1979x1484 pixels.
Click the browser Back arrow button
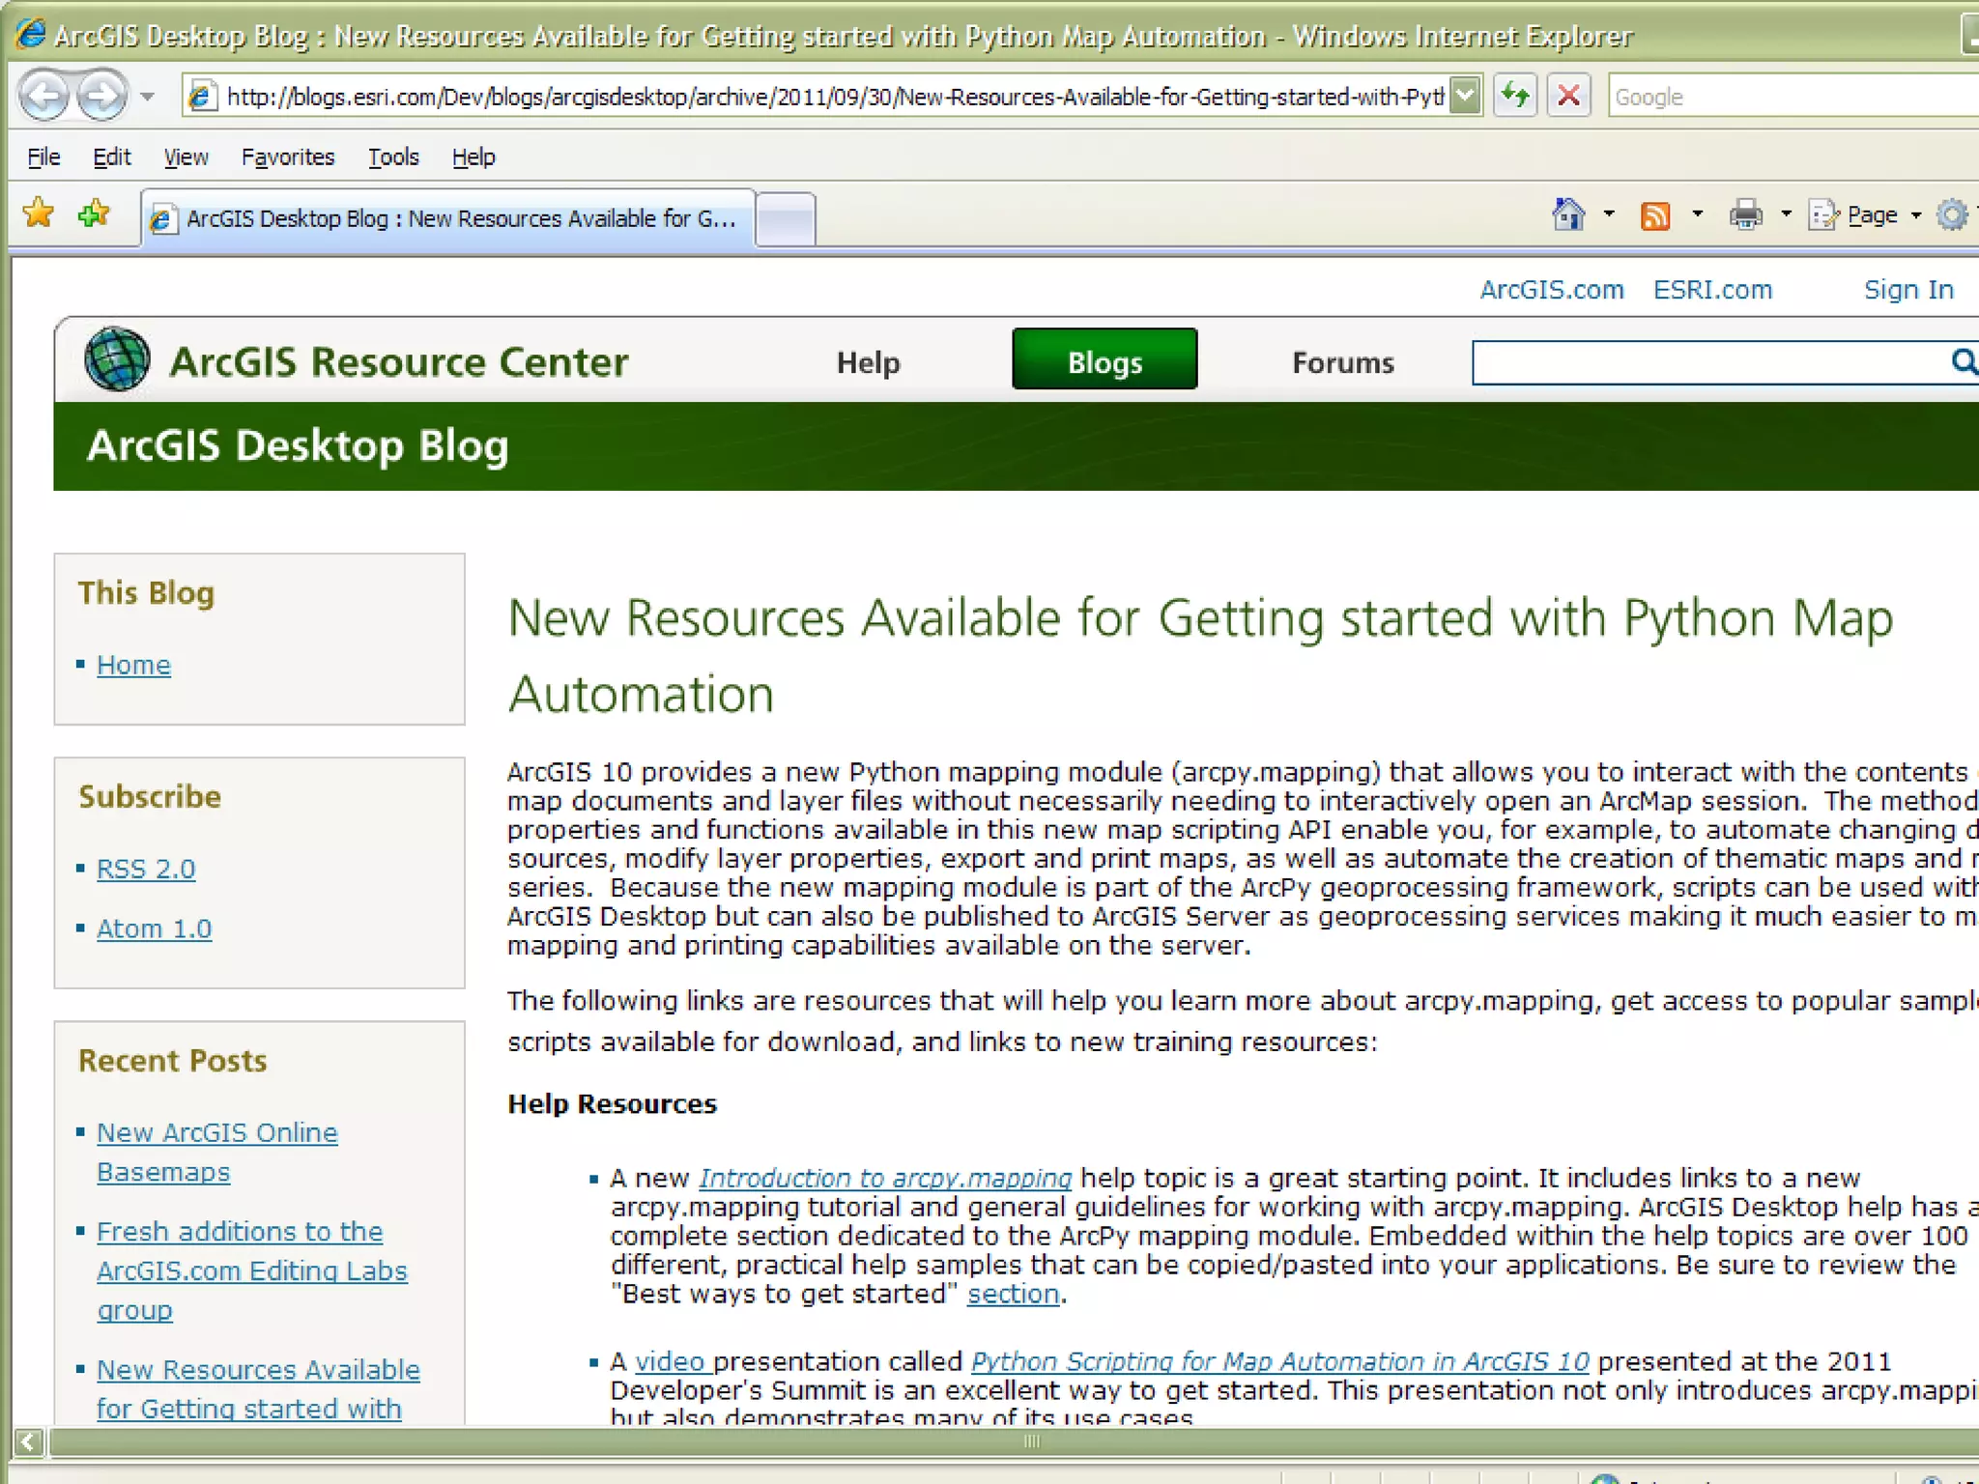pyautogui.click(x=44, y=96)
